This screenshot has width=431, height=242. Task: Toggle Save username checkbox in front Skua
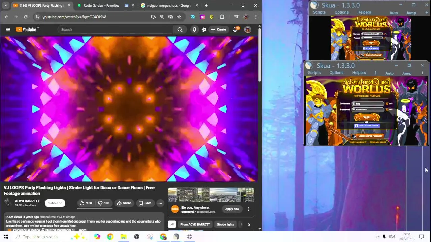pyautogui.click(x=387, y=104)
